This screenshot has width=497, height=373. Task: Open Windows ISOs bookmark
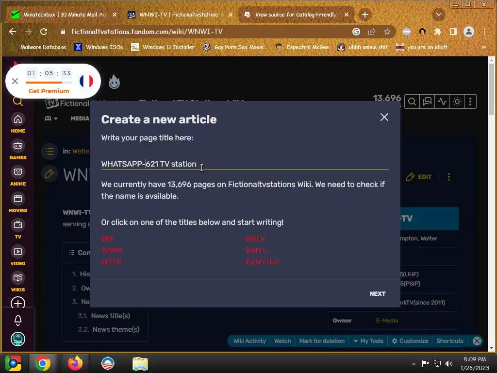pos(99,47)
